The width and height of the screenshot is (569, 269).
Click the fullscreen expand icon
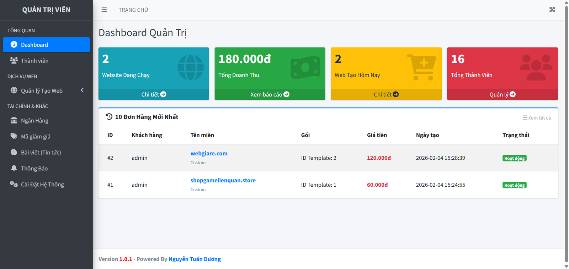click(x=552, y=10)
